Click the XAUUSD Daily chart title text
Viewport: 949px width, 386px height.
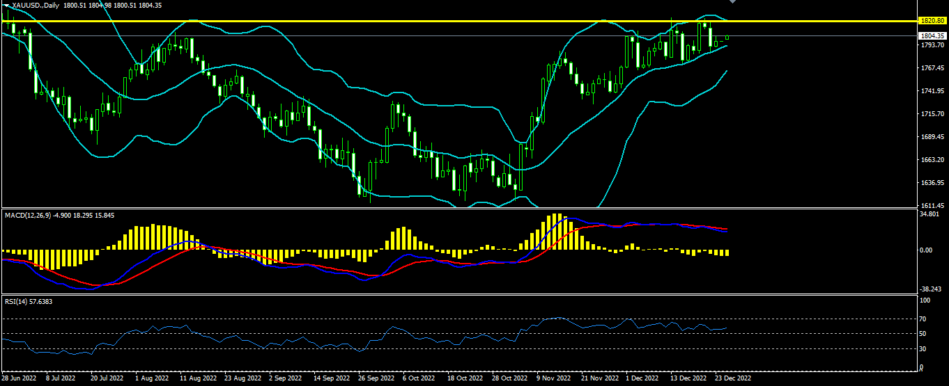click(35, 5)
